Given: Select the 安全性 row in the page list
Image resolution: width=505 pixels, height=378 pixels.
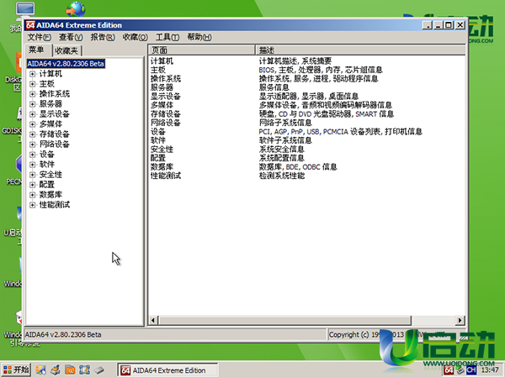Looking at the screenshot, I should pyautogui.click(x=162, y=150).
